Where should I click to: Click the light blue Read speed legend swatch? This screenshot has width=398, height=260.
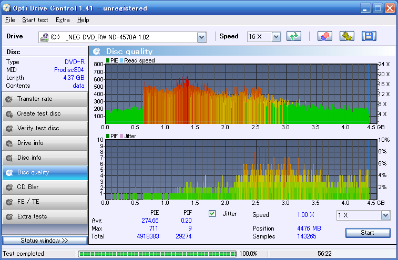pos(121,60)
